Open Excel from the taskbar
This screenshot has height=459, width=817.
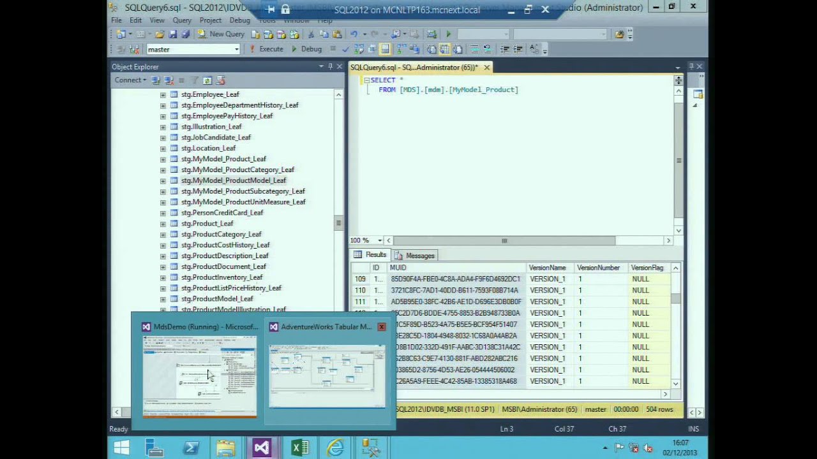(300, 448)
